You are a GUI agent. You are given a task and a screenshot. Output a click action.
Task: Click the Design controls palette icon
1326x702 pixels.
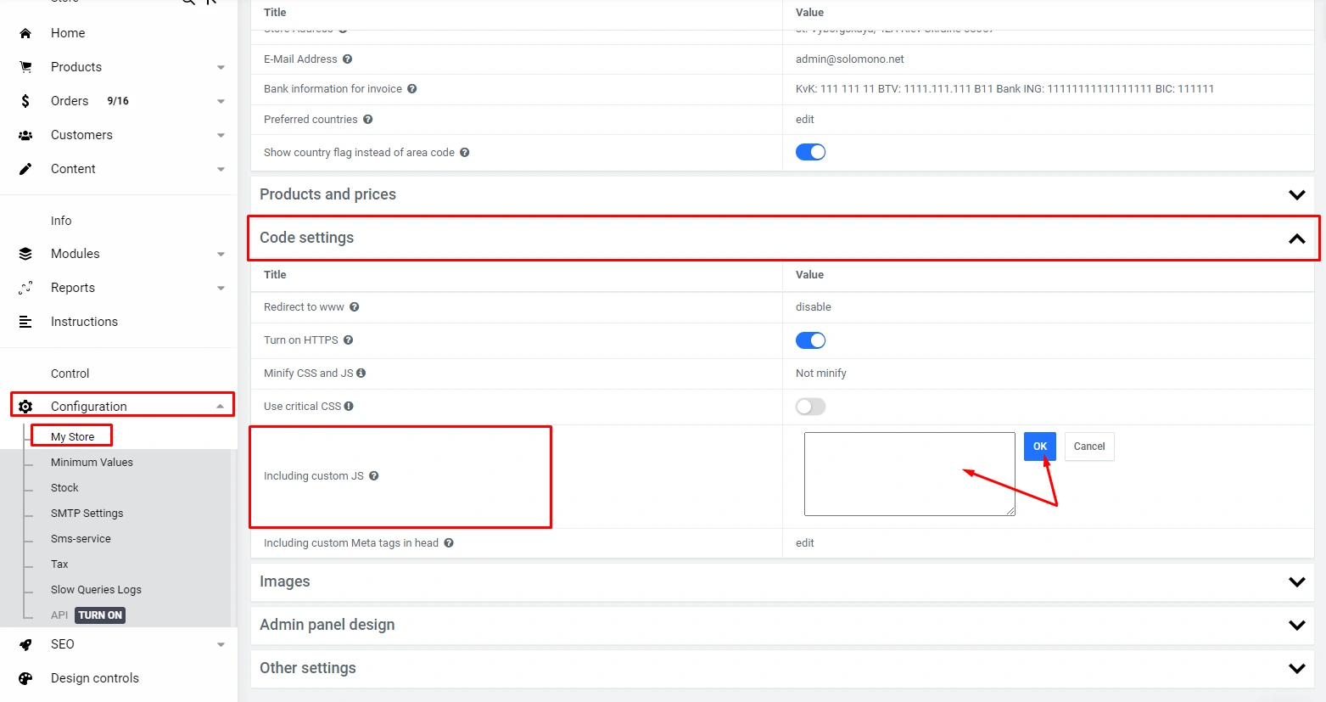(25, 678)
